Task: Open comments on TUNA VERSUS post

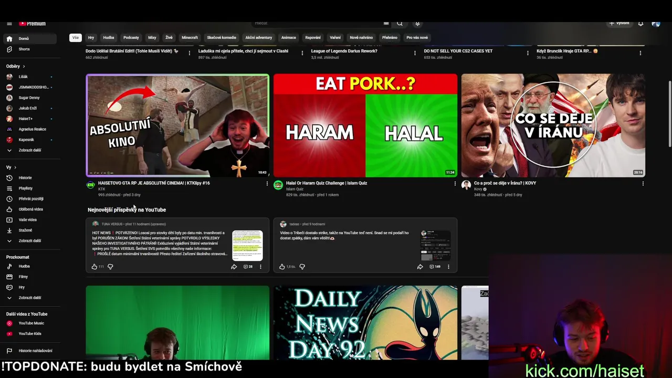Action: (x=248, y=267)
